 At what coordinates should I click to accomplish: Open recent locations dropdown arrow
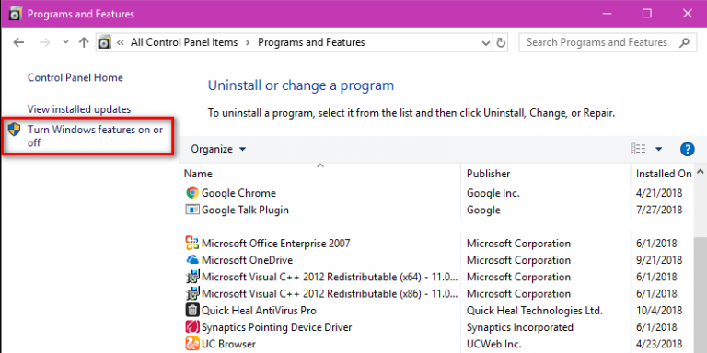point(65,42)
